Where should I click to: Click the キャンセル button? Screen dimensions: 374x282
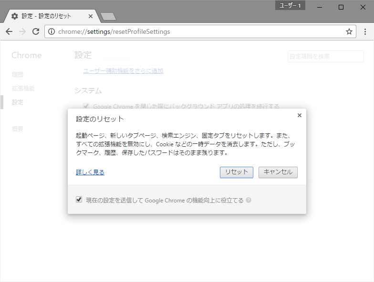(278, 172)
